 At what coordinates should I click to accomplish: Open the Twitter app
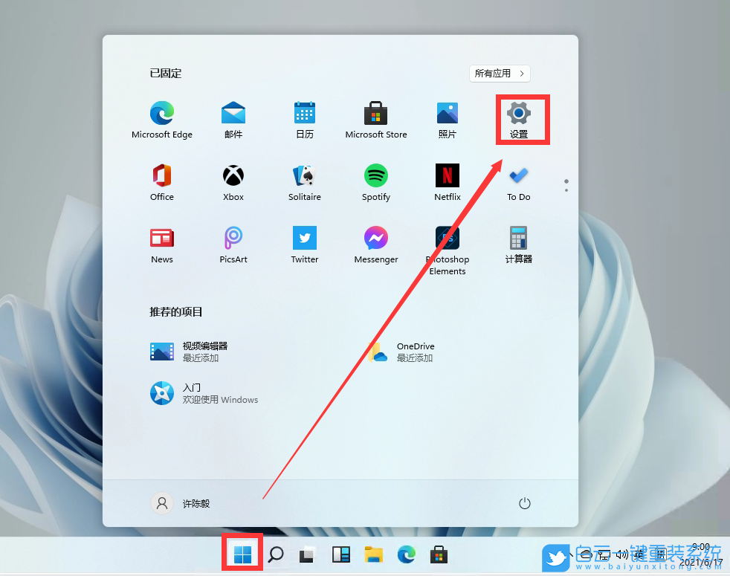coord(304,240)
